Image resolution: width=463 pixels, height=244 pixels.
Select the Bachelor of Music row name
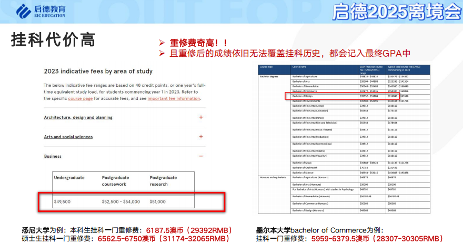302,163
